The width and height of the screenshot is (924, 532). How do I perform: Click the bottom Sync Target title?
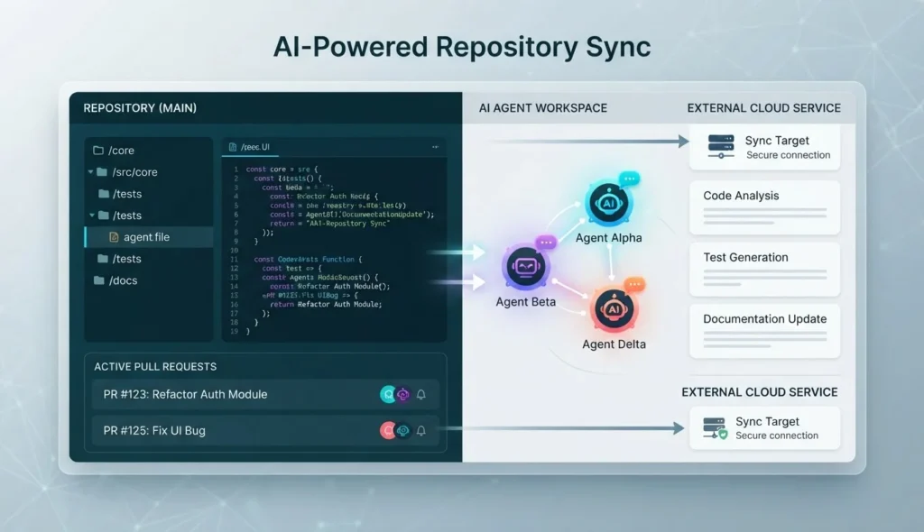(x=767, y=422)
